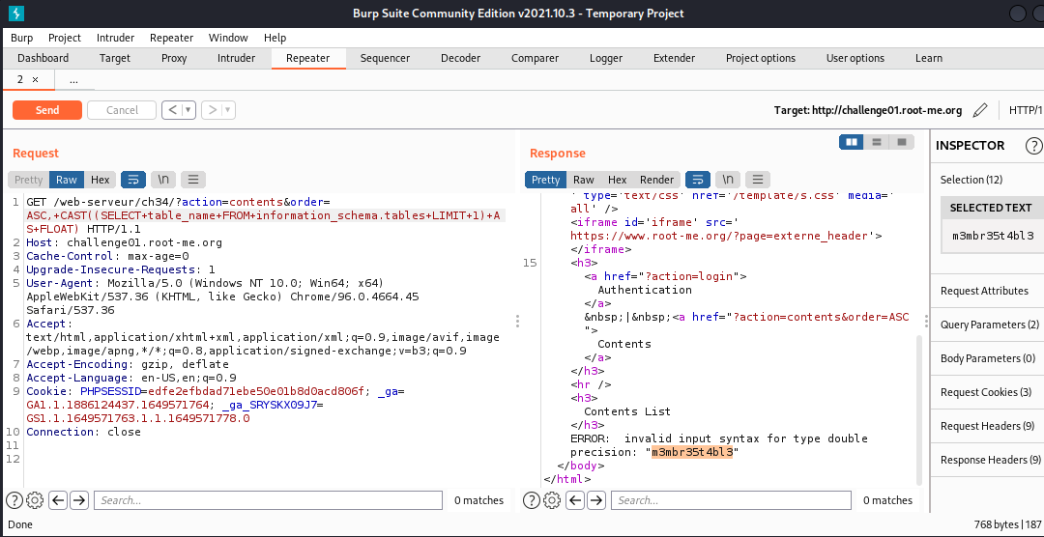Expand Request Attributes in Inspector
This screenshot has width=1044, height=537.
coord(987,291)
